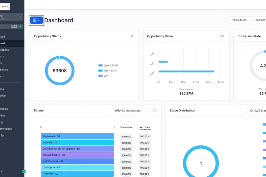
Task: Select the highlighted Dashboard item in sidebar
Action: click(7, 43)
